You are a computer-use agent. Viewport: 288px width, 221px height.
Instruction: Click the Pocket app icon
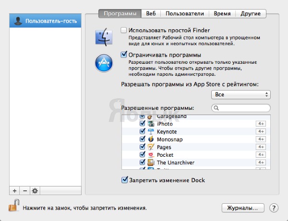[151, 155]
